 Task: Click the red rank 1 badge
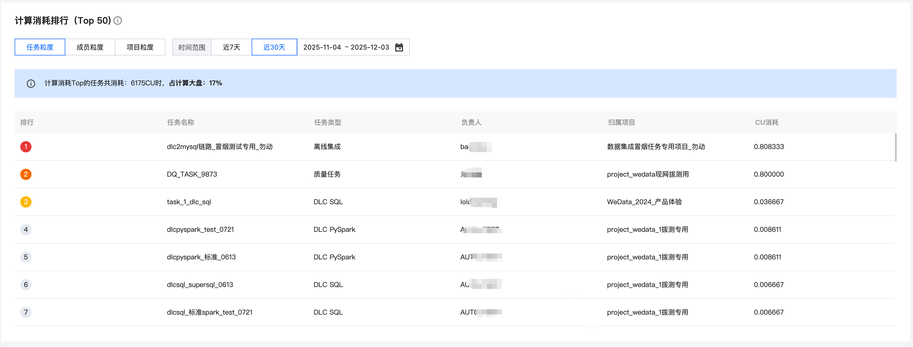[x=26, y=146]
